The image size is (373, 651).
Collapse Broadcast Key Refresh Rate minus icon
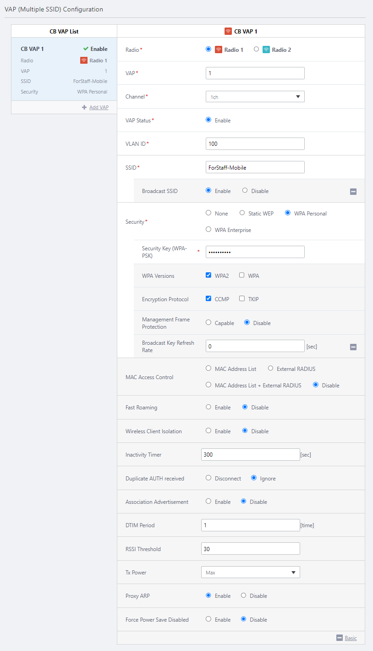353,347
